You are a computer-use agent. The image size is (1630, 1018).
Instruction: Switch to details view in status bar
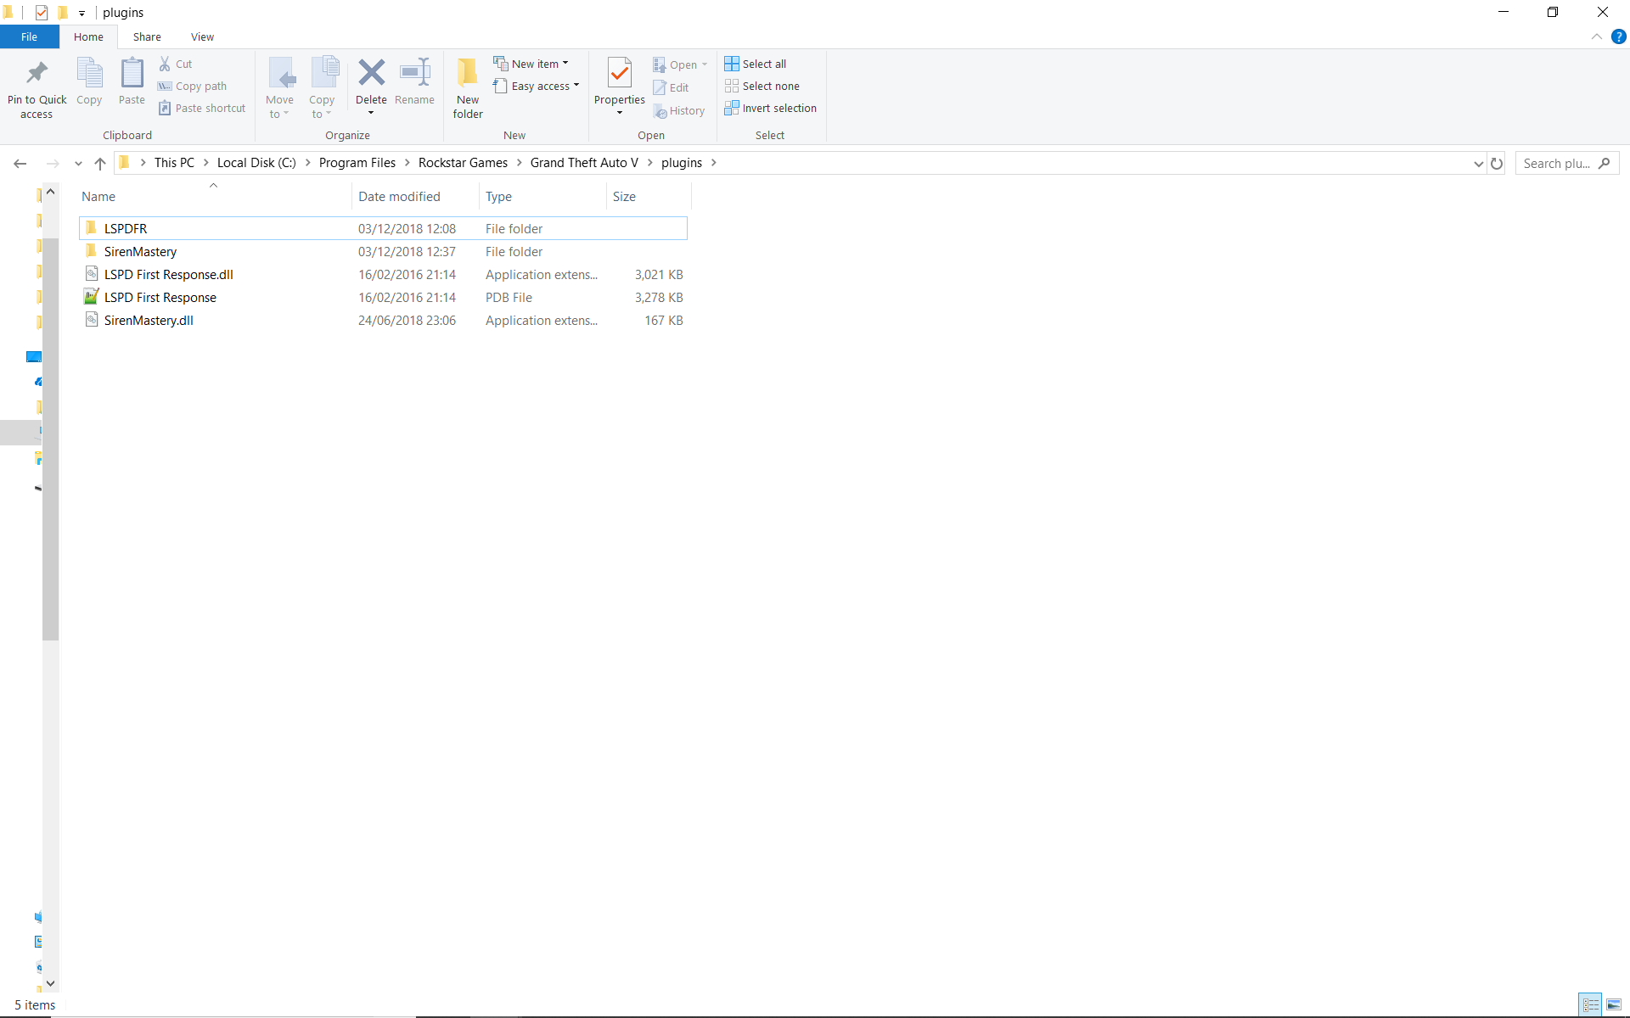(x=1591, y=1005)
